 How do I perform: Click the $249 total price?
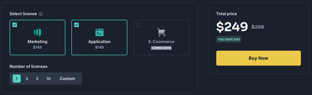tap(232, 27)
